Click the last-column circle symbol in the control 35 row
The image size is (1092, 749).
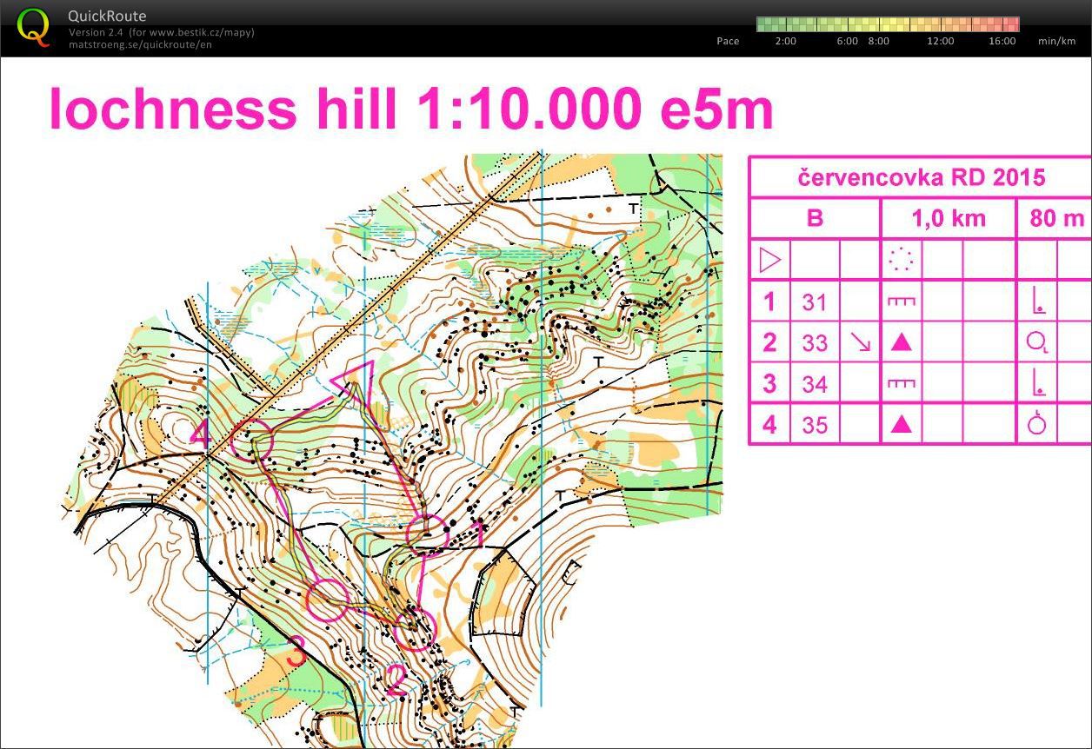coord(1036,423)
